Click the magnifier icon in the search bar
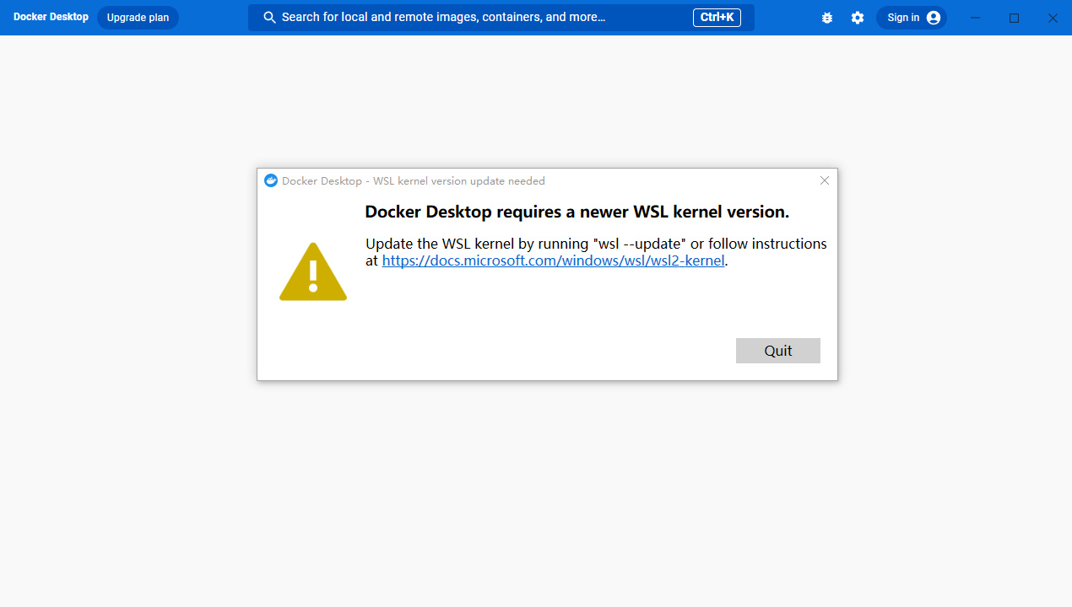Viewport: 1072px width, 607px height. (270, 18)
